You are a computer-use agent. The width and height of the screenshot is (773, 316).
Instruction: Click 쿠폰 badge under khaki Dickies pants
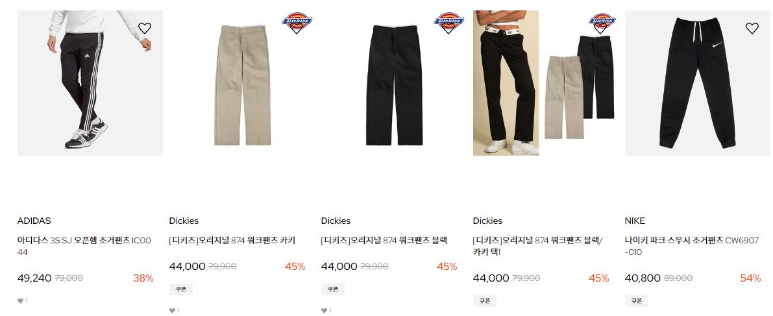pos(181,289)
